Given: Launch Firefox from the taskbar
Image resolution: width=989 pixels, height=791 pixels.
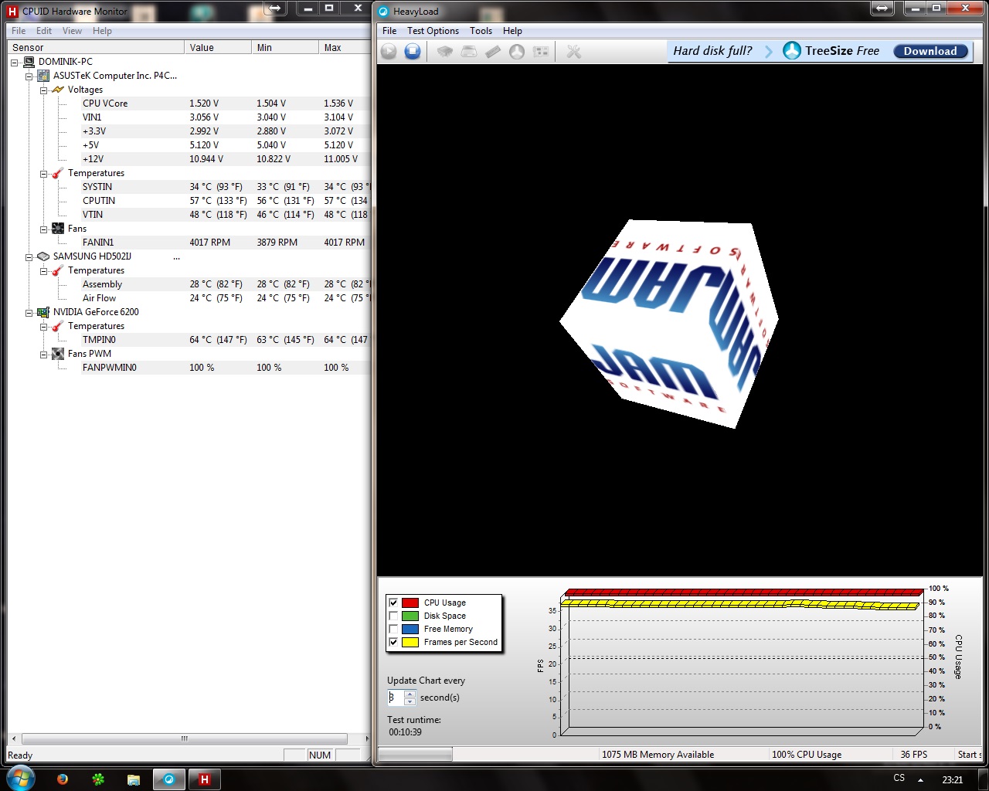Looking at the screenshot, I should 63,779.
